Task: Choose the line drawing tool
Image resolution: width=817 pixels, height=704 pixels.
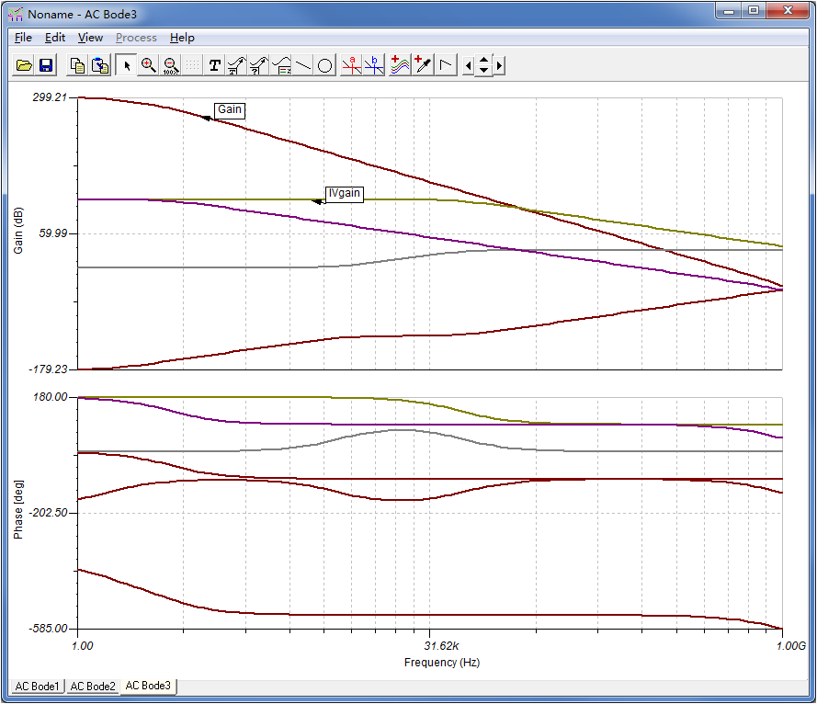Action: (x=302, y=65)
